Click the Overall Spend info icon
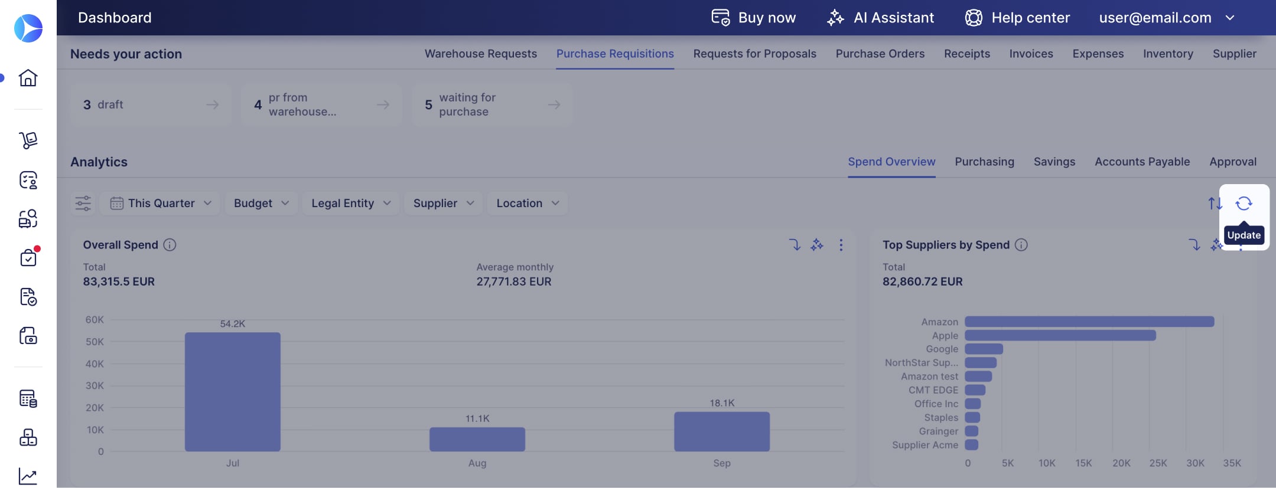This screenshot has height=488, width=1276. point(170,245)
